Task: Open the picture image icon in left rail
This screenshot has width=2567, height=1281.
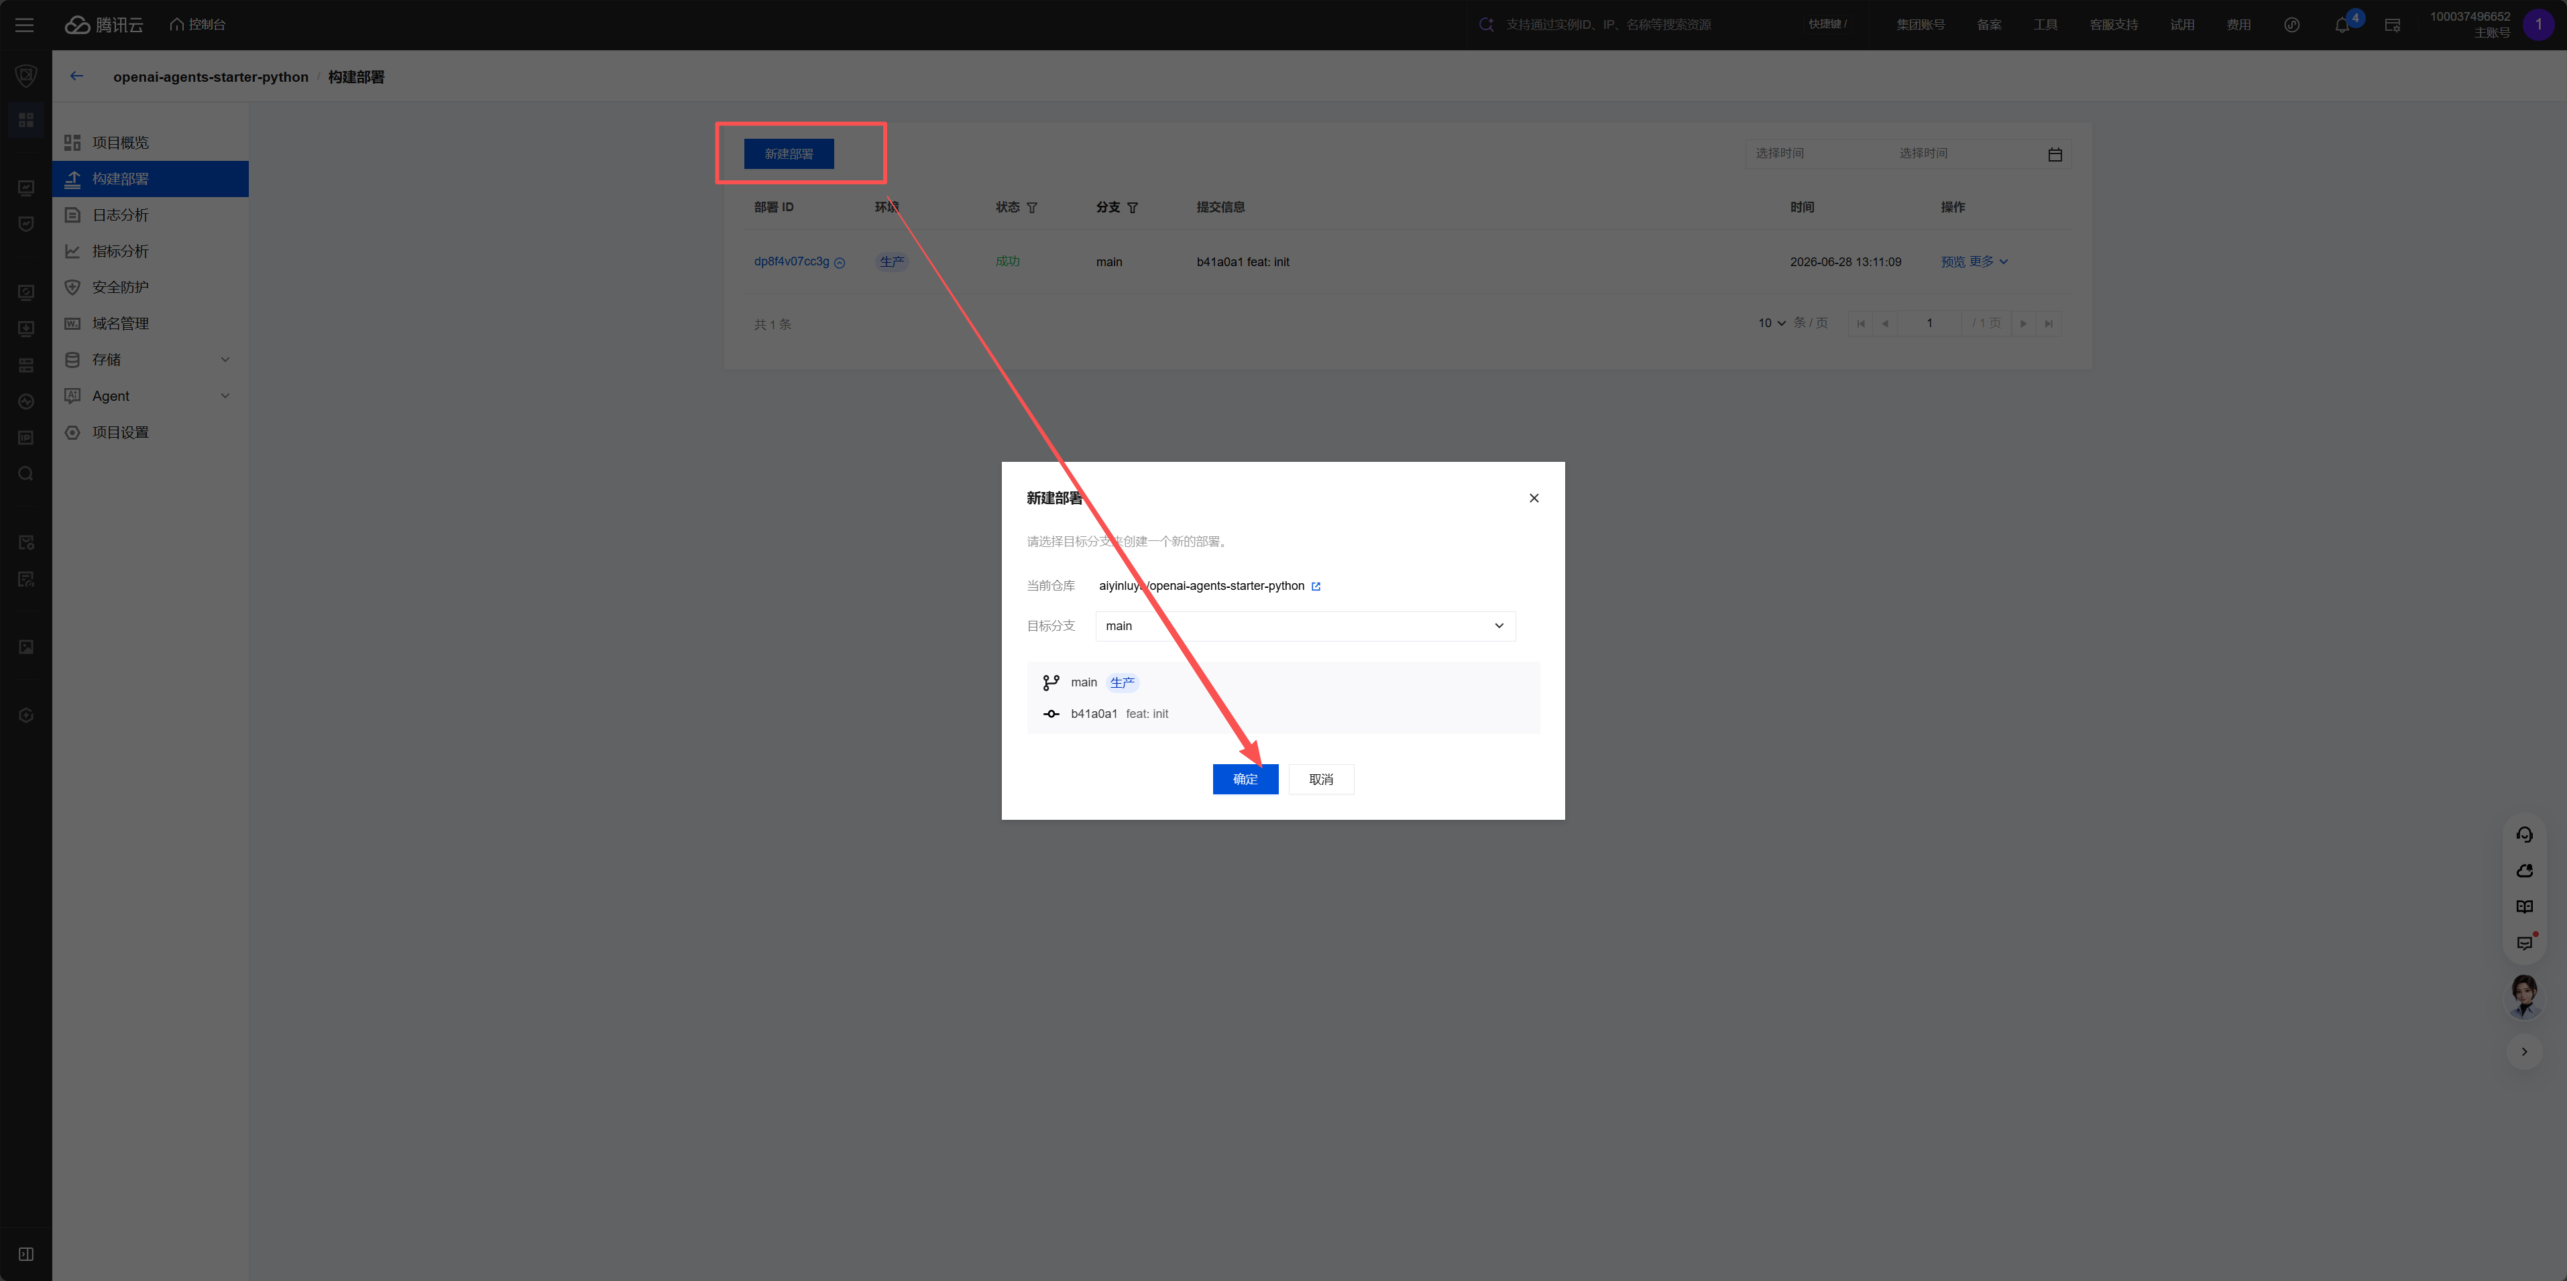Action: (x=26, y=648)
